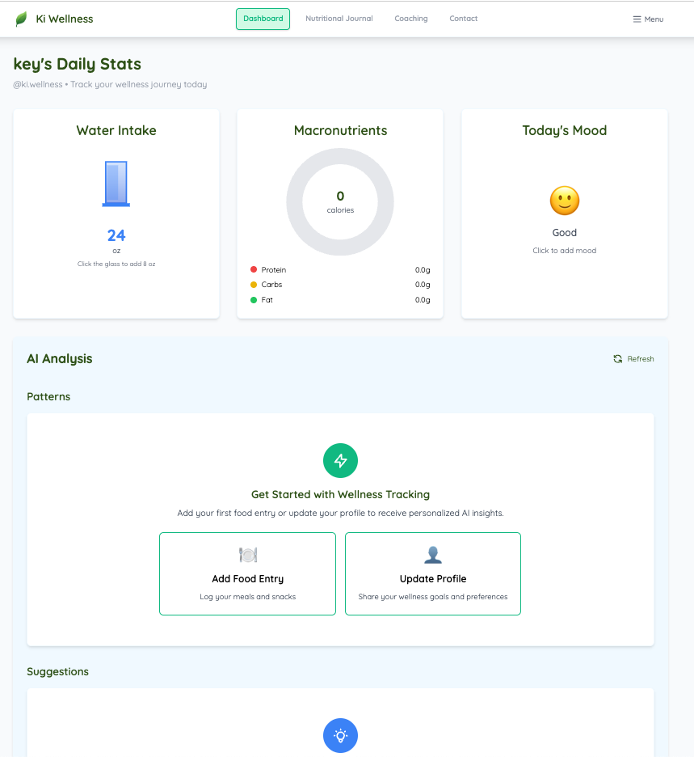Click the Suggestions section heading

57,672
